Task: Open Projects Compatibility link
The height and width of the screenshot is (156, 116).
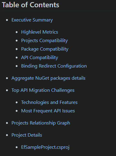Action: coord(44,41)
